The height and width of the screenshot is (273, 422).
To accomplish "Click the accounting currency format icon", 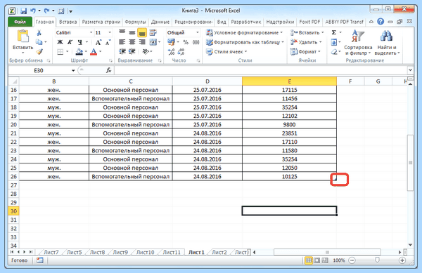I will (171, 42).
